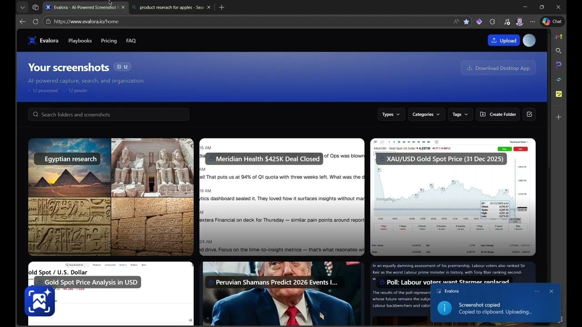Click the Evalora logo in the header
This screenshot has width=582, height=327.
coord(43,40)
